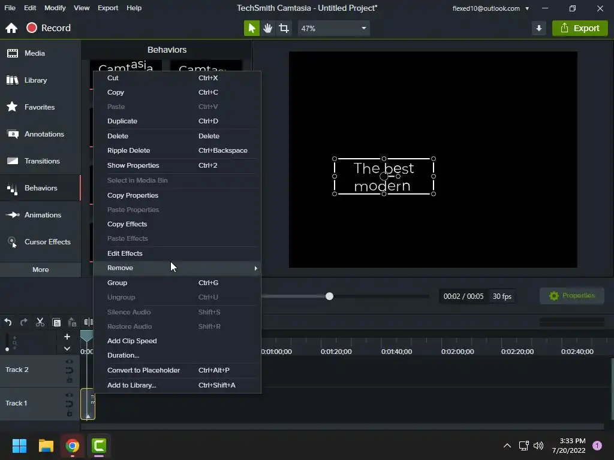Toggle Track 1 lock
The width and height of the screenshot is (614, 460).
70,413
